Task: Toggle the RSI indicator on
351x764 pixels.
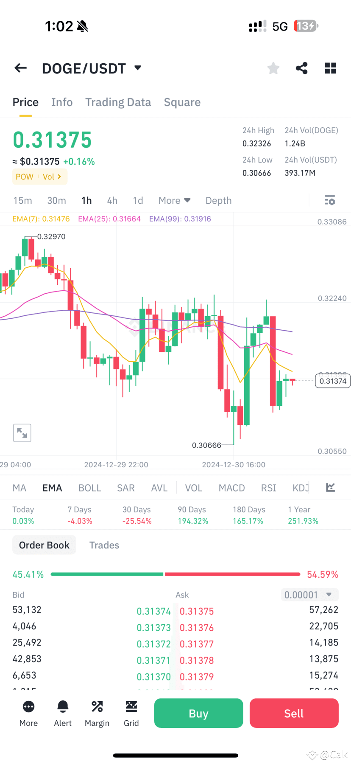Action: click(268, 487)
